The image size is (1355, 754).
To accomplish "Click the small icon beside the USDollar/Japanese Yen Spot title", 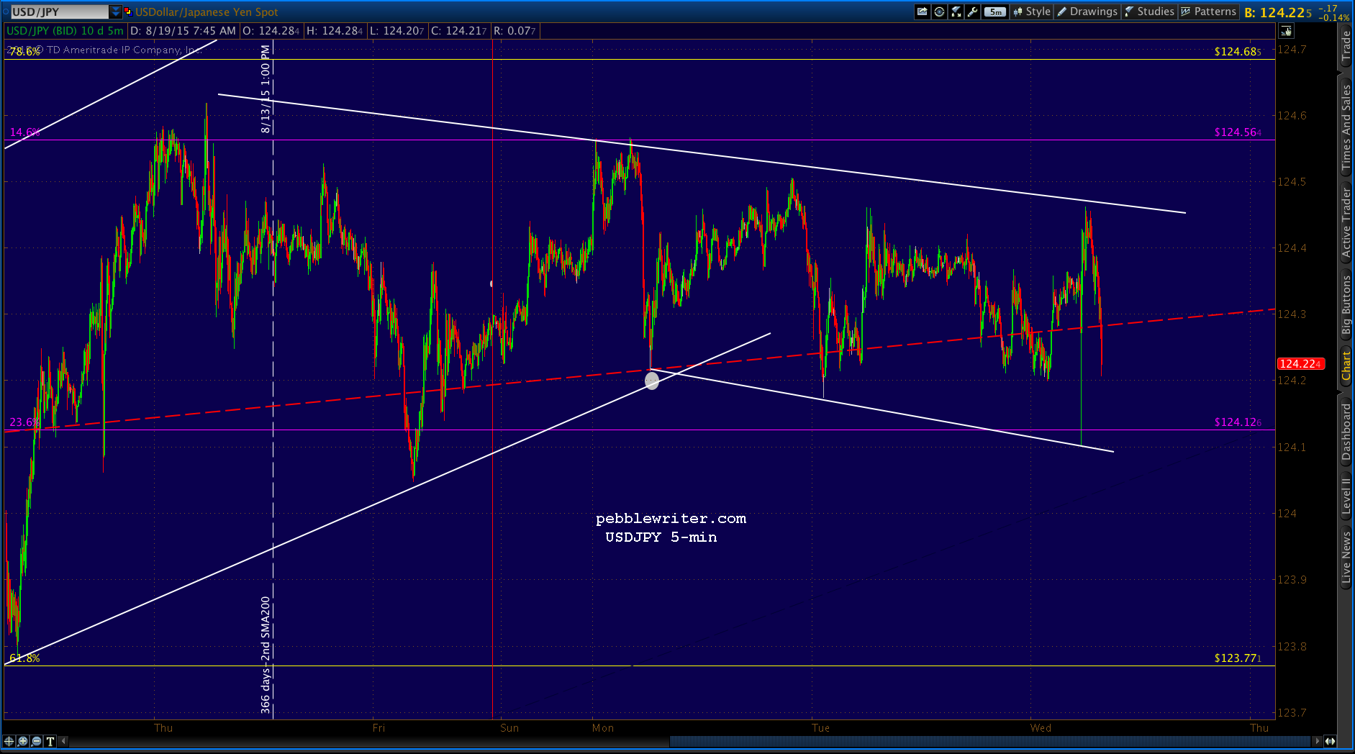I will point(128,12).
